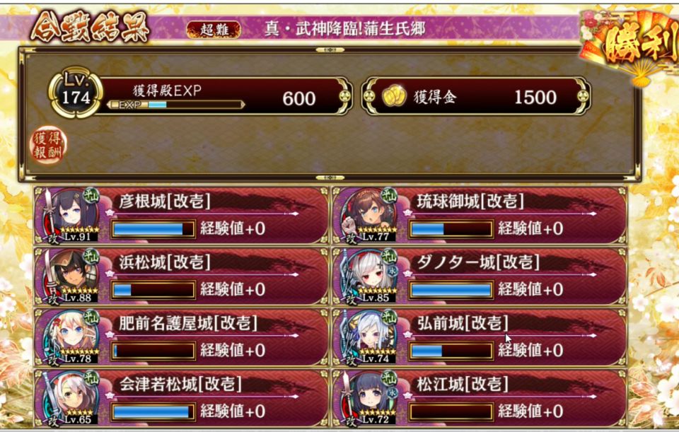Viewport: 679px width, 432px height.
Task: Click 彦根城's experience bar
Action: pos(153,229)
